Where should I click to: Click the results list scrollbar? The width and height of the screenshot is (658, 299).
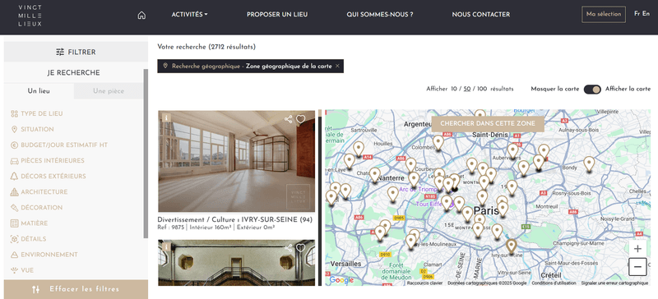(x=320, y=198)
